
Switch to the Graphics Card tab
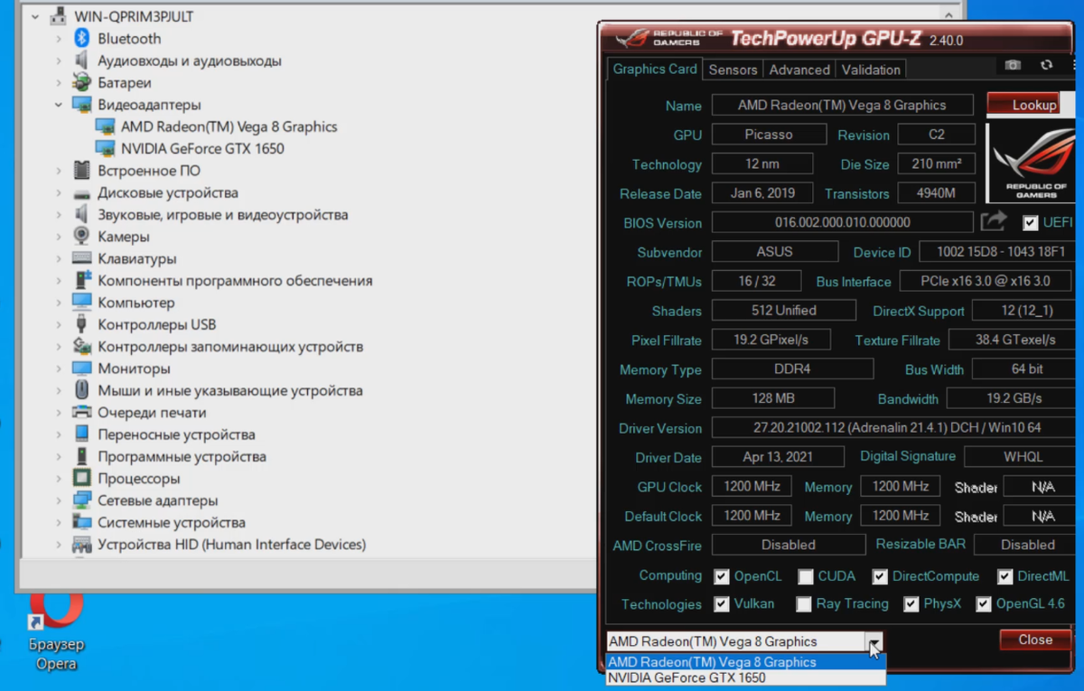pos(655,69)
